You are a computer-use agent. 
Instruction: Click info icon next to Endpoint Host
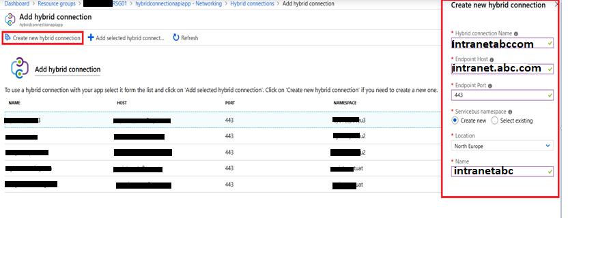[492, 60]
